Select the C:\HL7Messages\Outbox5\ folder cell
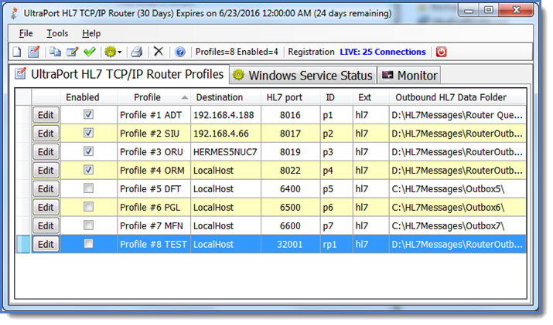Screen dimensions: 553x325 pos(457,188)
